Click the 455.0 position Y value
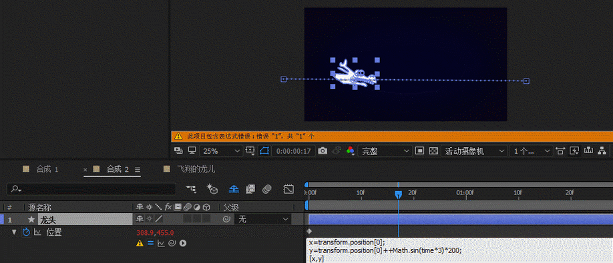This screenshot has width=613, height=263. pyautogui.click(x=165, y=233)
